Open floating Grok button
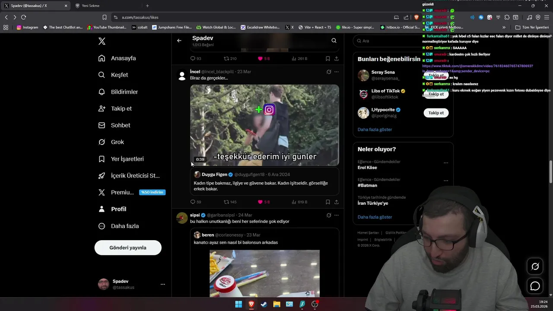This screenshot has width=553, height=311. pos(535,267)
